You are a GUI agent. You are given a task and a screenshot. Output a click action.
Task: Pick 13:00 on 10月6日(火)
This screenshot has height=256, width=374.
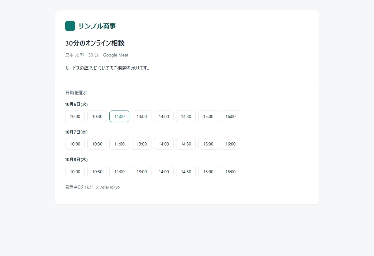[x=141, y=116]
